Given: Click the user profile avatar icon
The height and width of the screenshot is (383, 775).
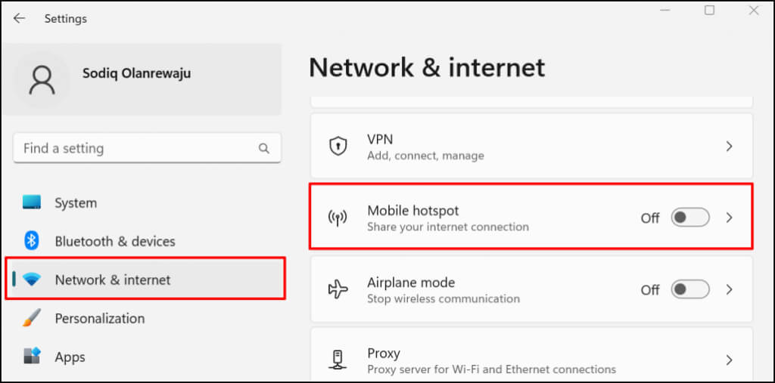Looking at the screenshot, I should click(42, 79).
